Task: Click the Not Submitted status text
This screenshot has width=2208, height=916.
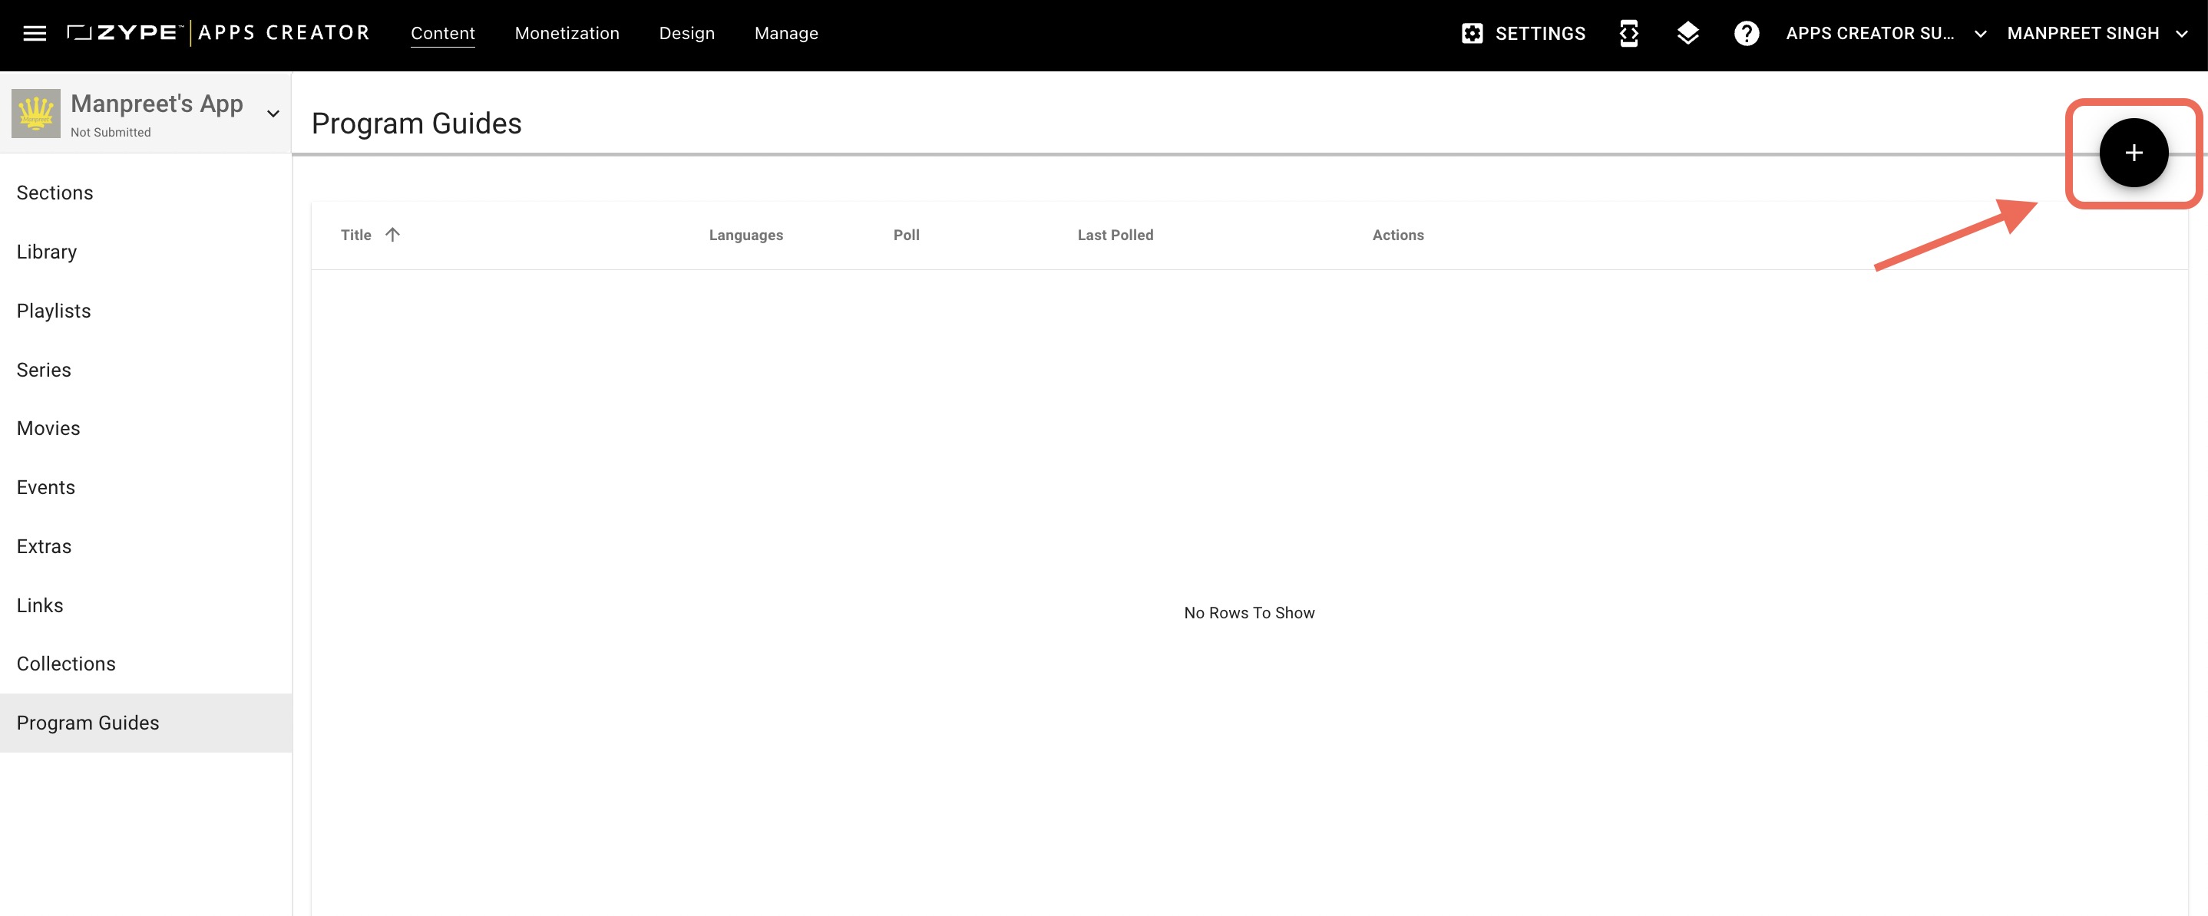Action: click(x=111, y=132)
